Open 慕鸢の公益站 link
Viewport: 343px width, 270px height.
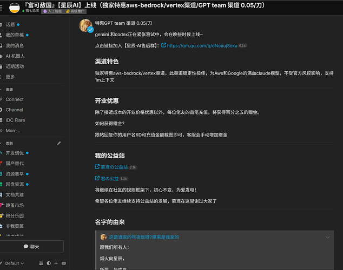click(114, 167)
